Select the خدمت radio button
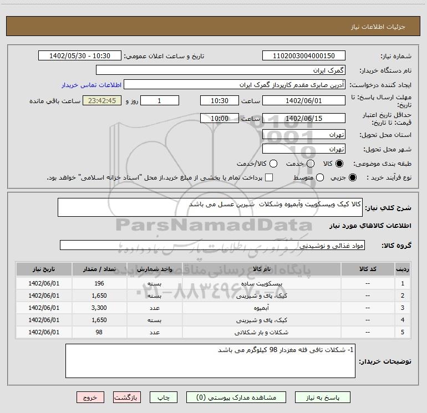The width and height of the screenshot is (427, 413). pos(311,164)
